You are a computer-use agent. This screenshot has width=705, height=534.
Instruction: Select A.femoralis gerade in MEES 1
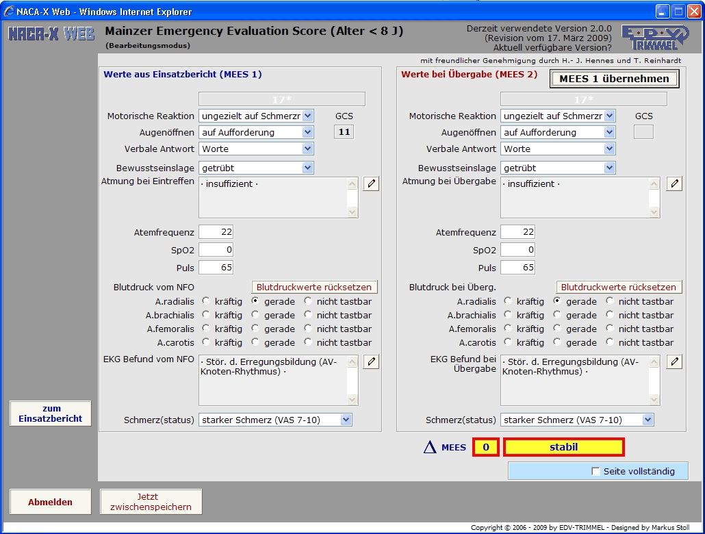click(255, 328)
